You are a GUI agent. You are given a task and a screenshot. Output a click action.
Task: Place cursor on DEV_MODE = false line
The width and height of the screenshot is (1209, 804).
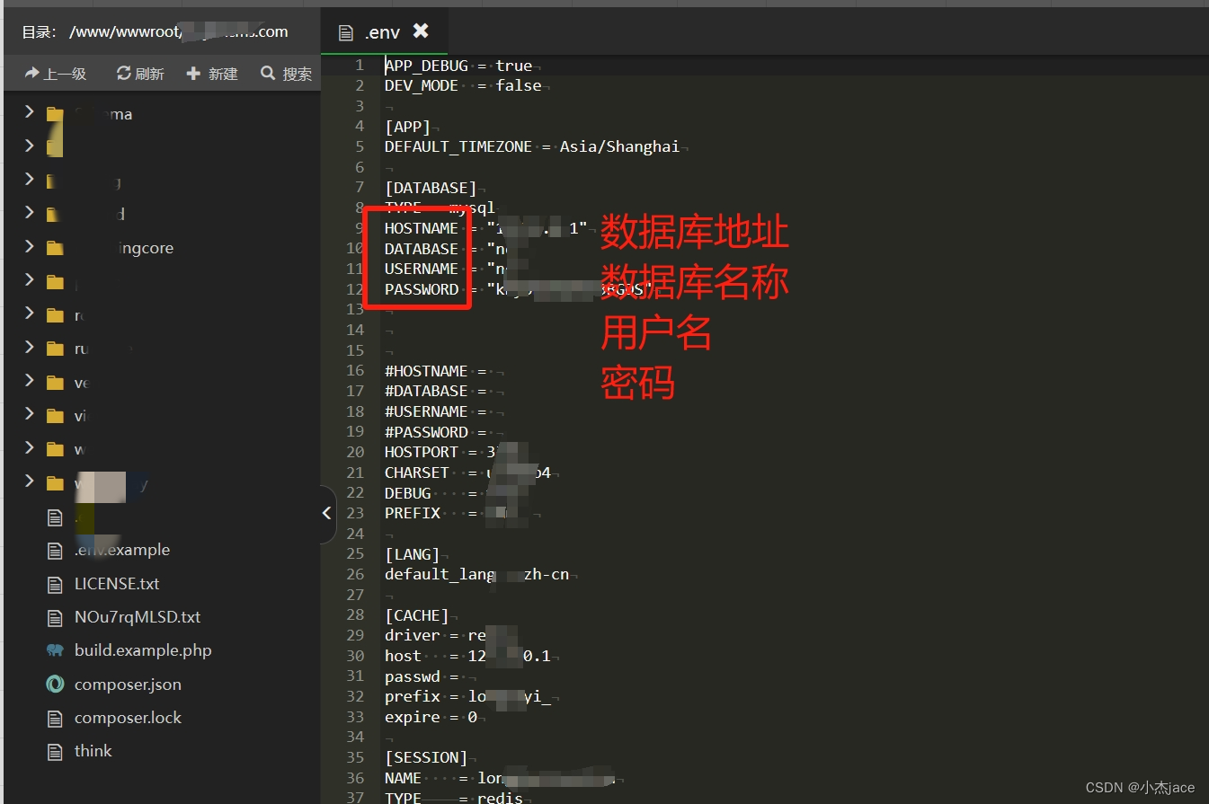coord(463,86)
